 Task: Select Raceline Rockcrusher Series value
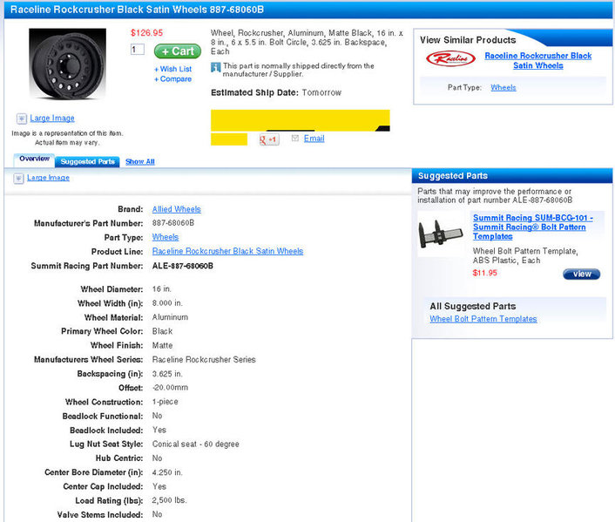[204, 360]
